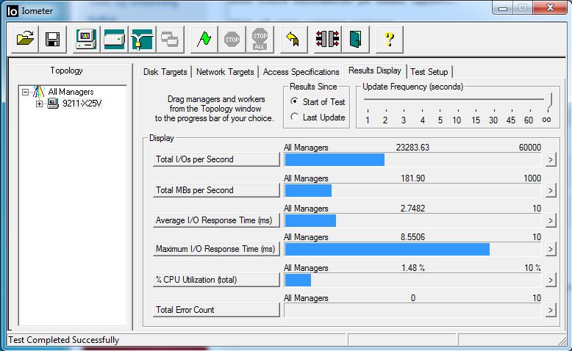
Task: Add a new network worker icon
Action: pyautogui.click(x=143, y=39)
